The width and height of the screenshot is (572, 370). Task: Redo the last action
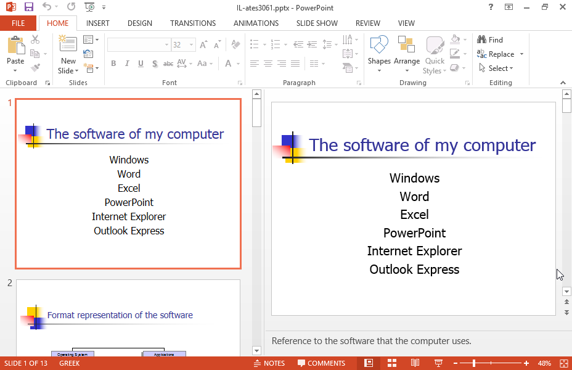click(71, 7)
